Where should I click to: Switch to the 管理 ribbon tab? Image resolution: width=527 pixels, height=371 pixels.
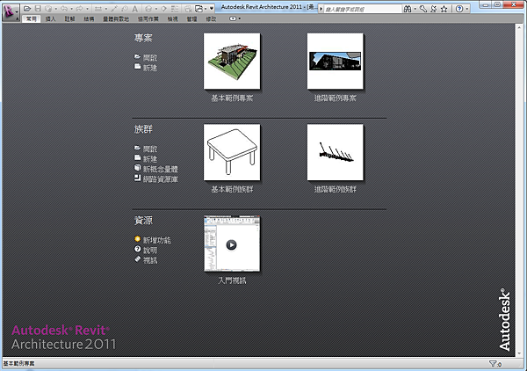(x=190, y=18)
